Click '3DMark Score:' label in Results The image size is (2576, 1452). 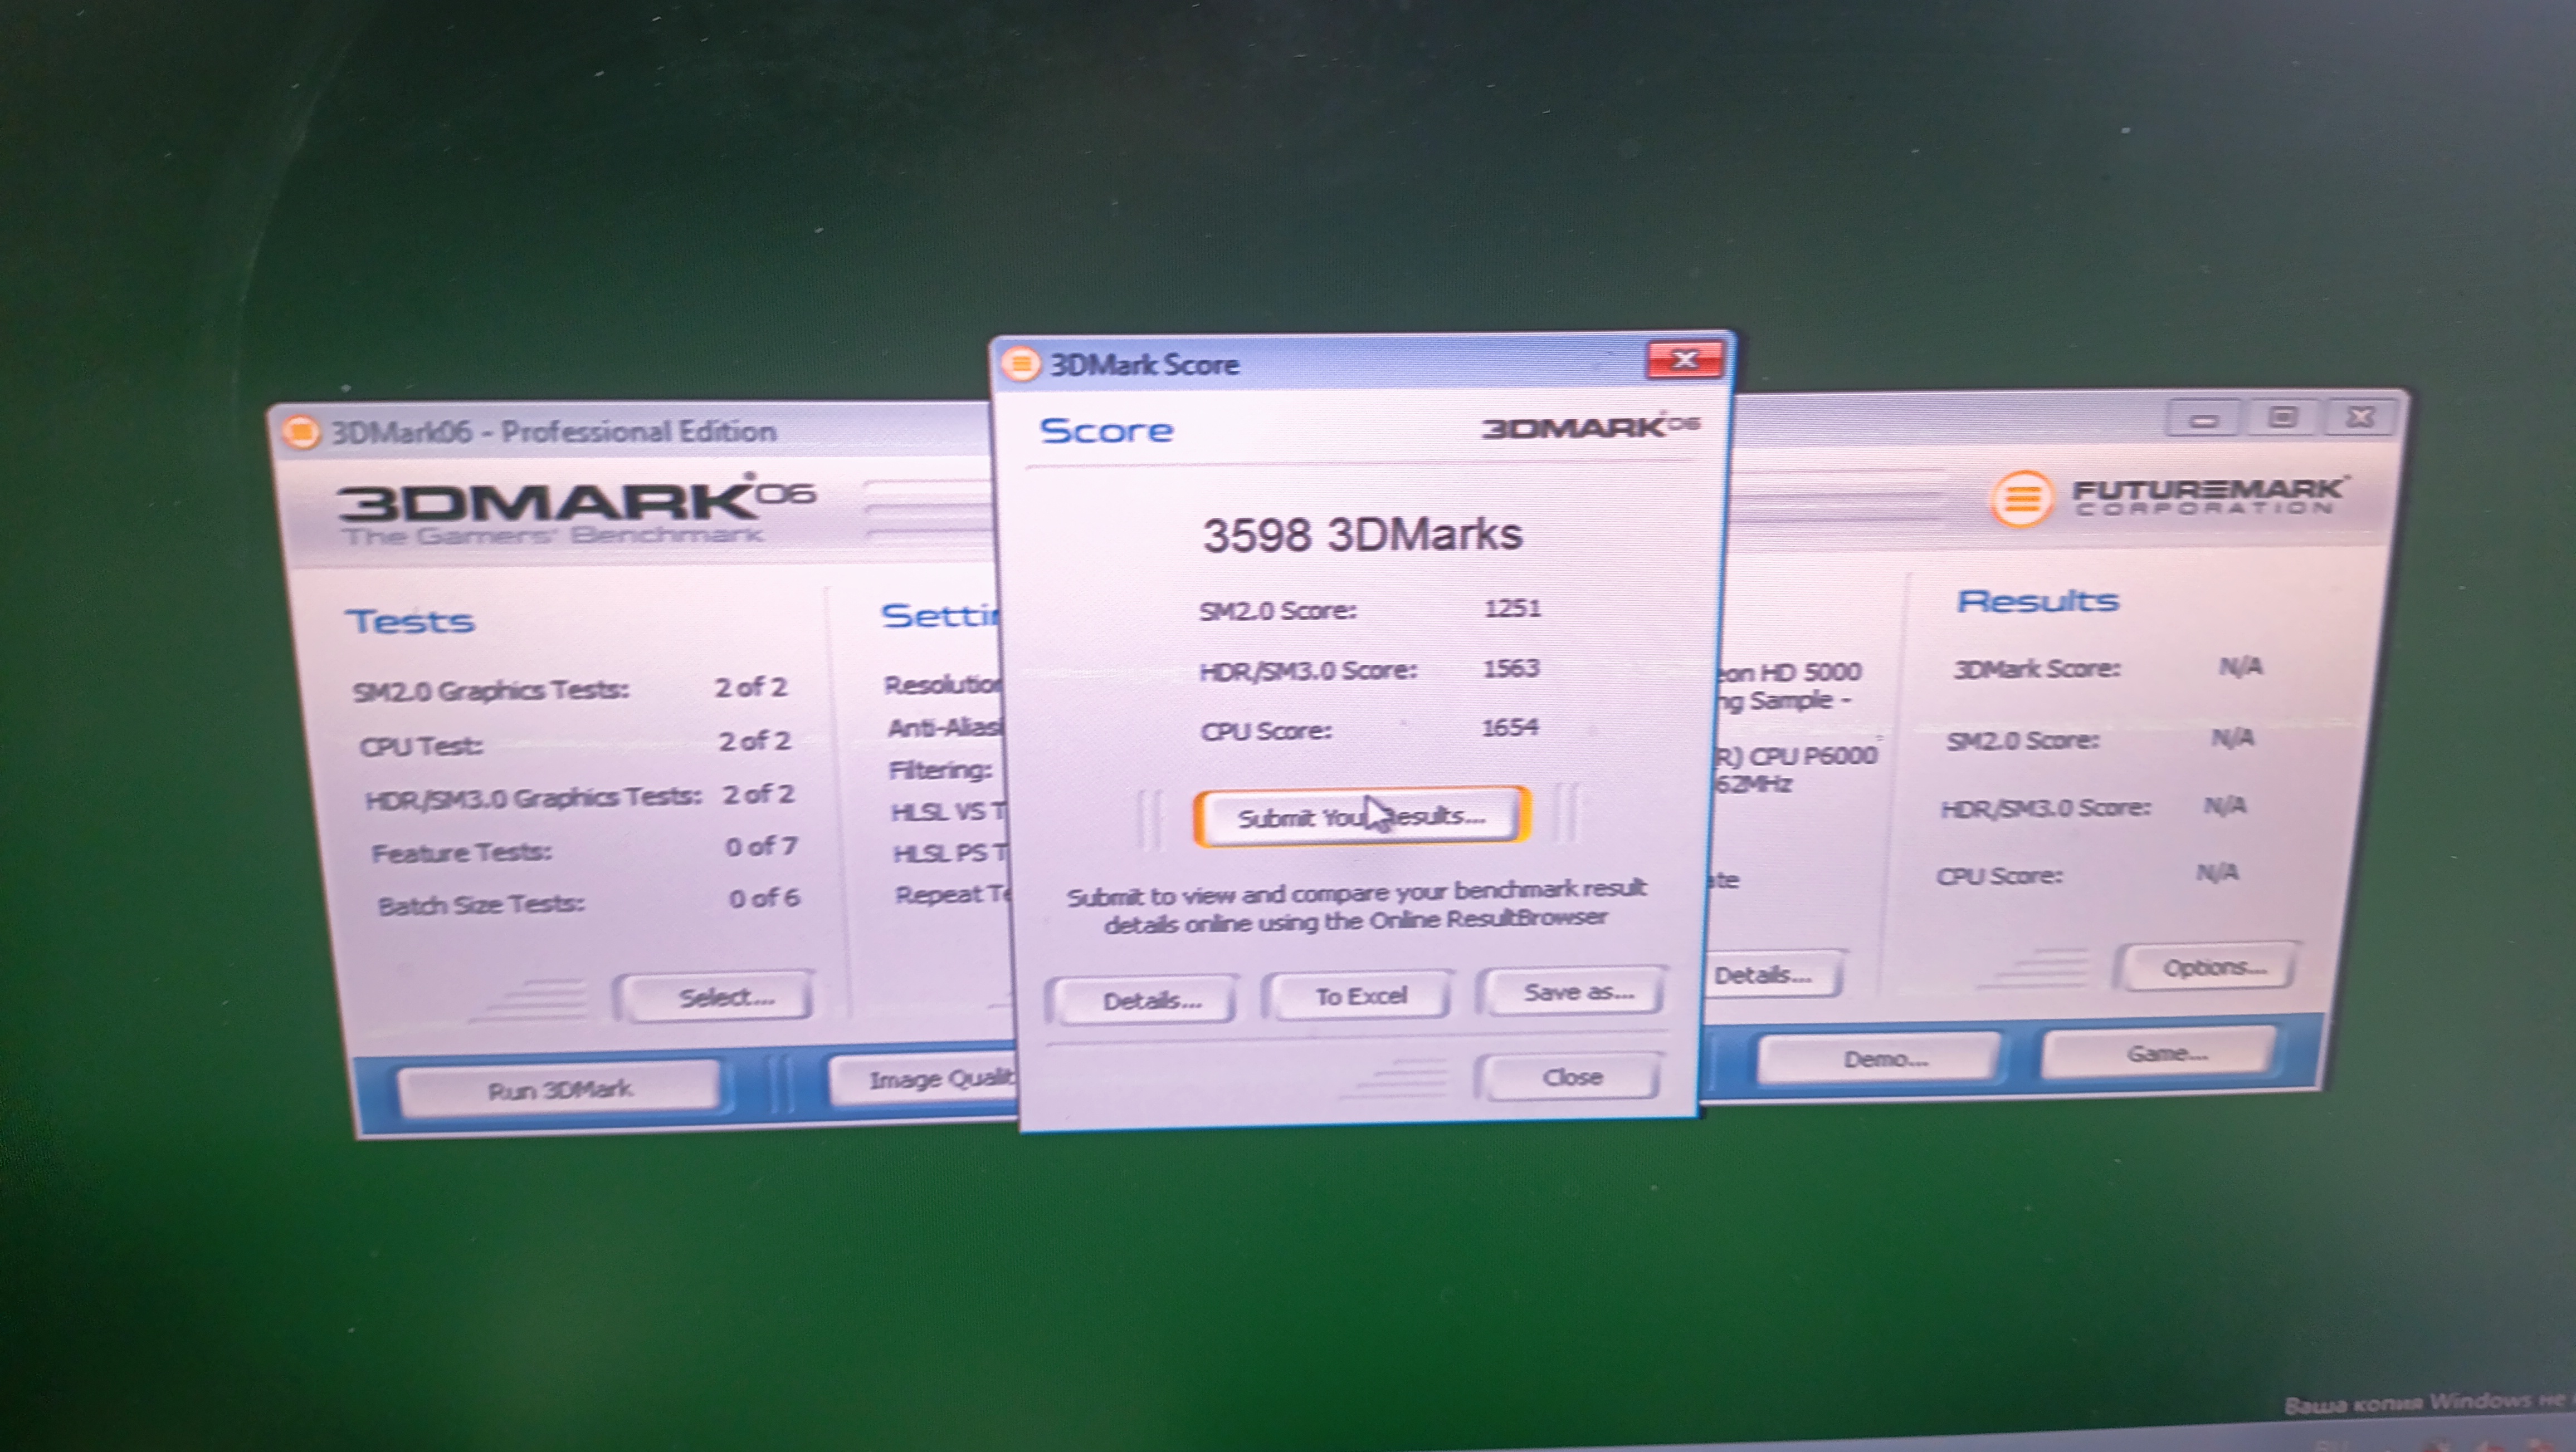click(x=2037, y=669)
